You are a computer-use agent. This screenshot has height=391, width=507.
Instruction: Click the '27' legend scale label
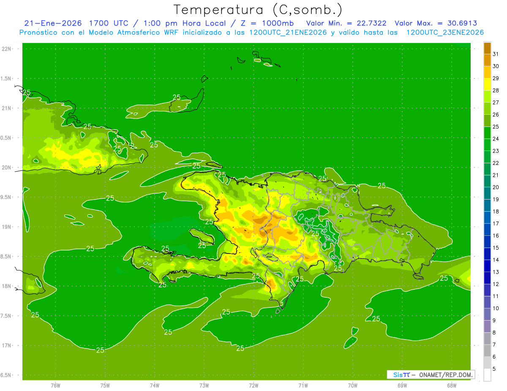click(496, 102)
